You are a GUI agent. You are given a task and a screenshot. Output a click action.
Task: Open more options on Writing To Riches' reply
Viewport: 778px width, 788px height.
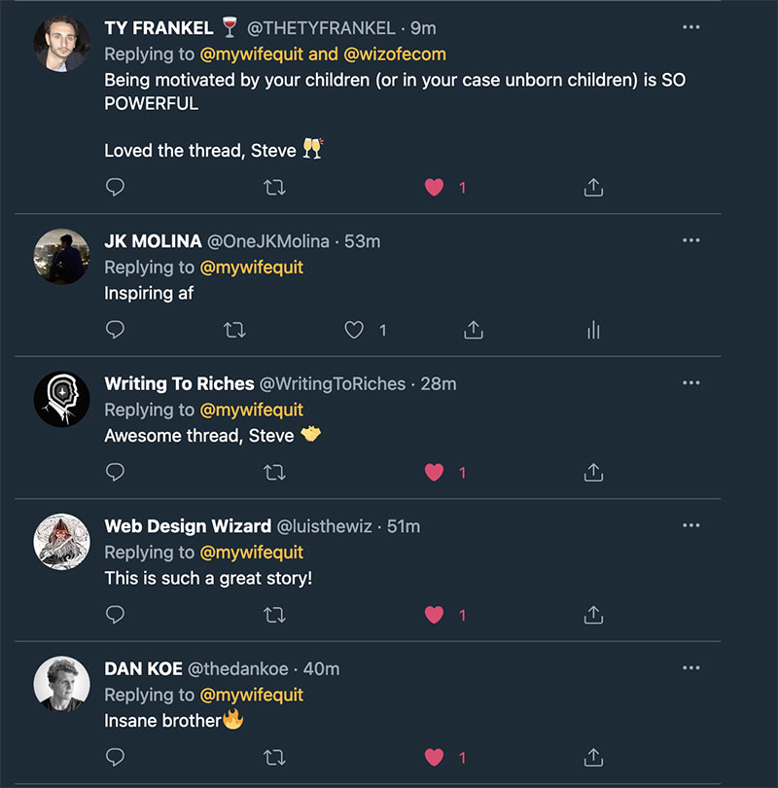pos(691,383)
